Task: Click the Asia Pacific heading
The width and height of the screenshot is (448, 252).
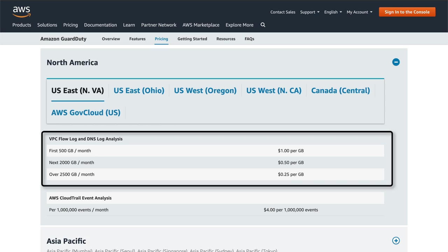Action: (66, 241)
